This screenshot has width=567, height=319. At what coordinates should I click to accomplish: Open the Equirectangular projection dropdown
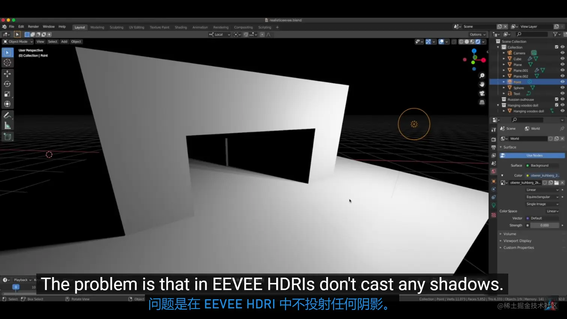(x=542, y=197)
